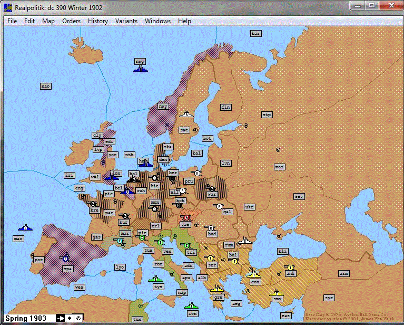Select the German fleet in hol
The image size is (404, 325).
[x=134, y=180]
